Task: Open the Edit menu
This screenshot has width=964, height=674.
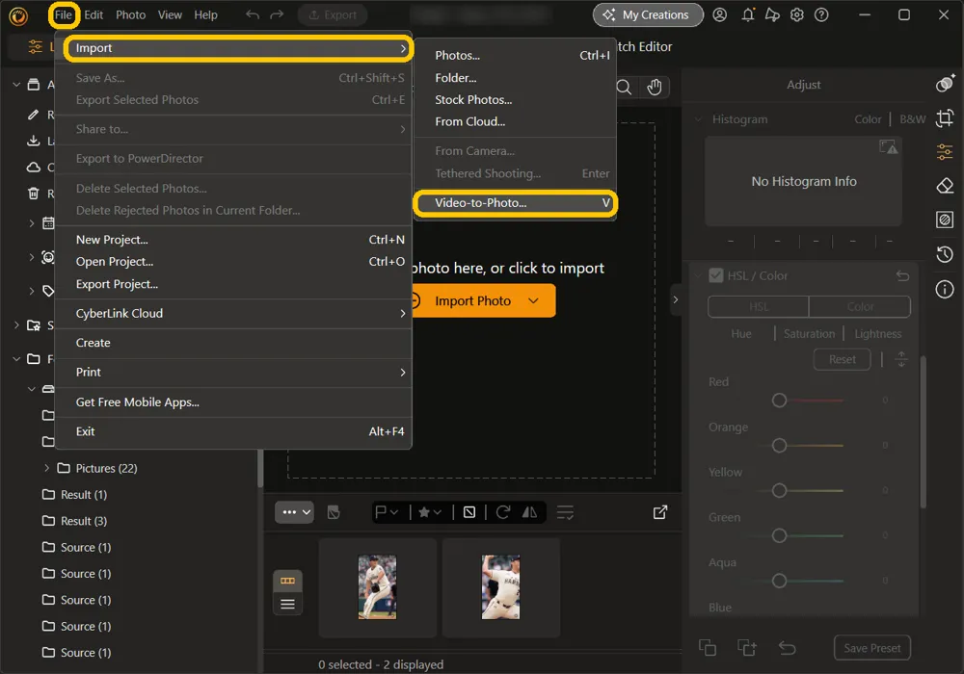Action: (94, 14)
